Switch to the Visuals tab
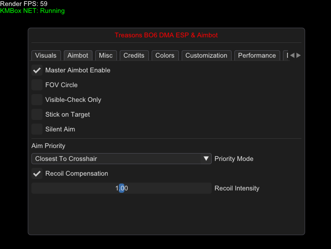 (x=46, y=56)
